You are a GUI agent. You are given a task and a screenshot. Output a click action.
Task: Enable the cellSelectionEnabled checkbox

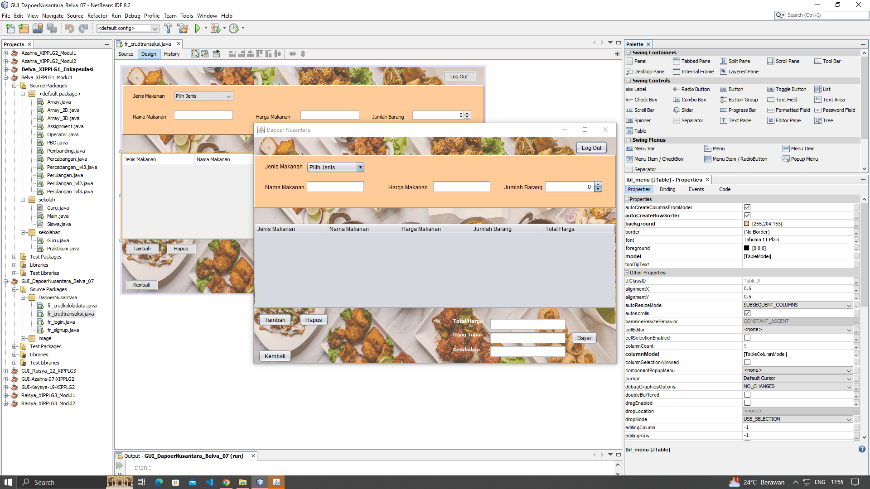(x=747, y=338)
